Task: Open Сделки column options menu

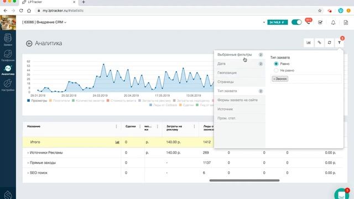Action: point(140,127)
